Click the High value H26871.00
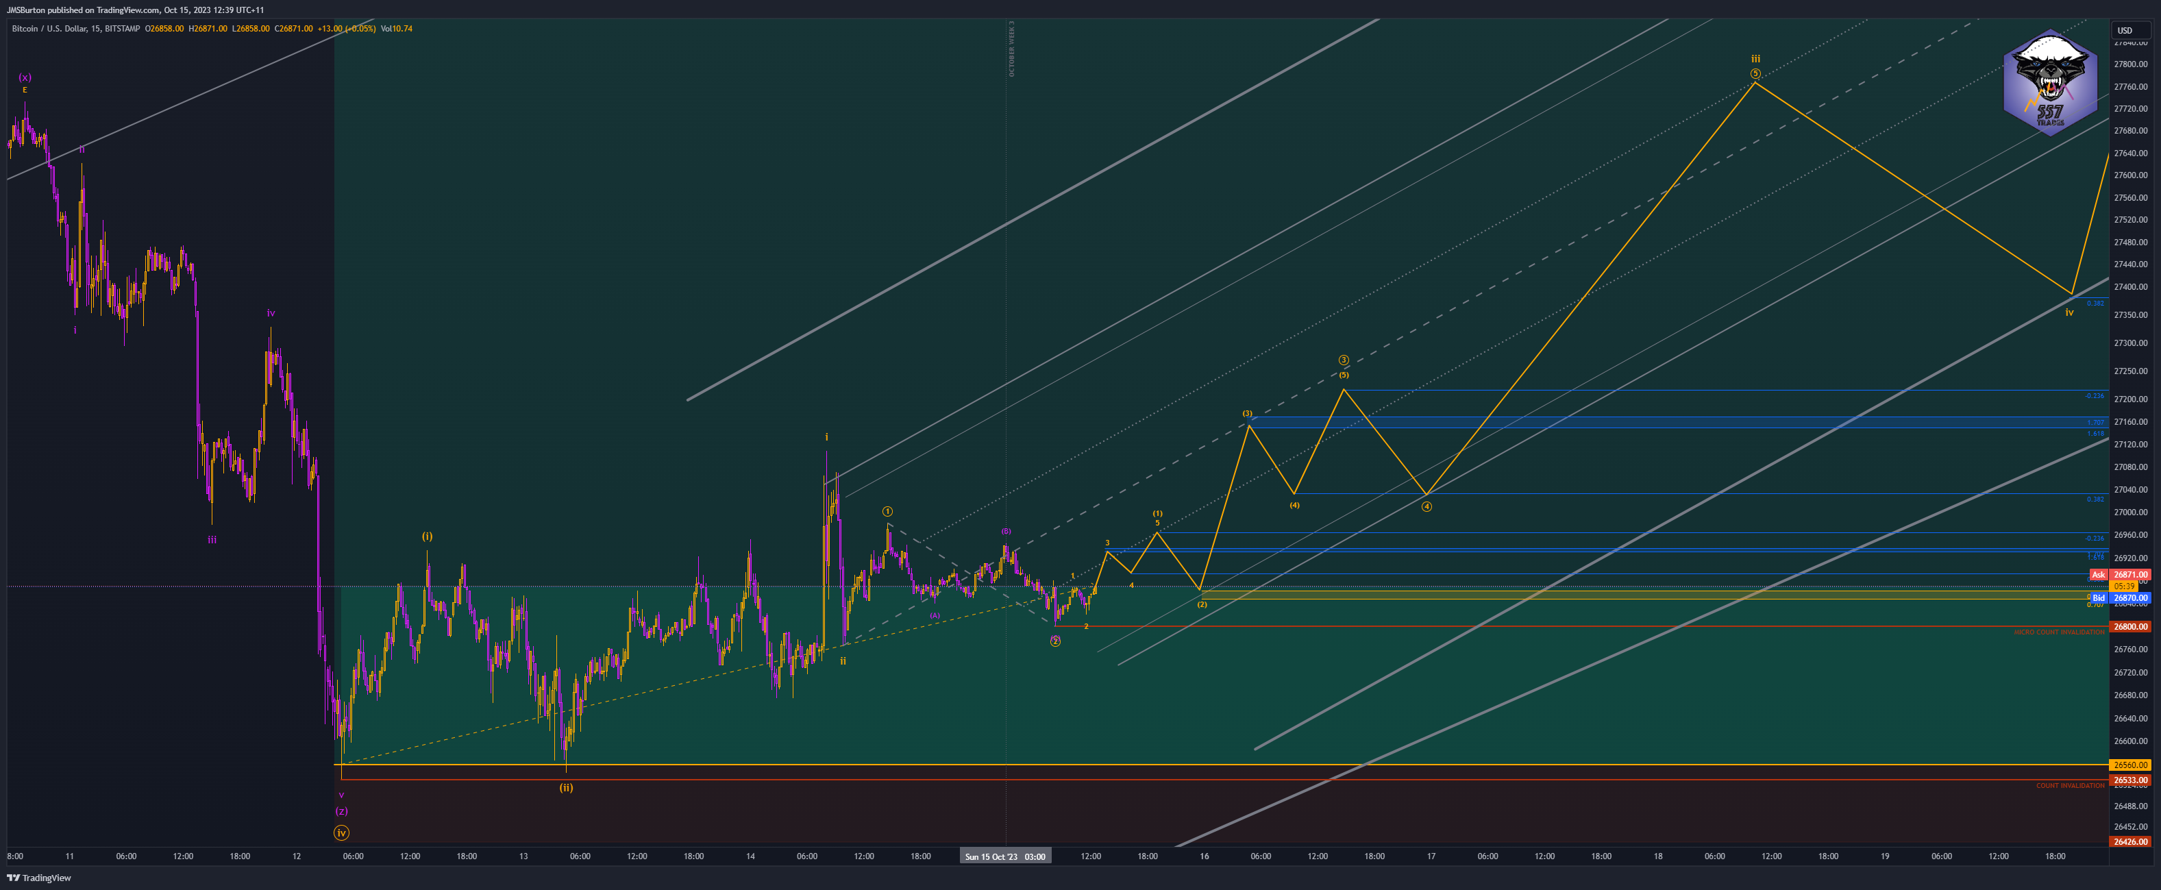 [x=208, y=29]
